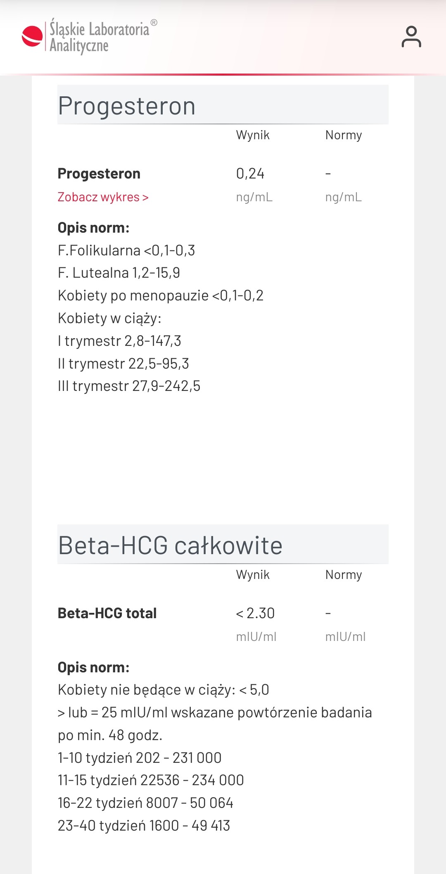Click Opis norm heading in Progesteron section
This screenshot has width=446, height=874.
point(94,228)
